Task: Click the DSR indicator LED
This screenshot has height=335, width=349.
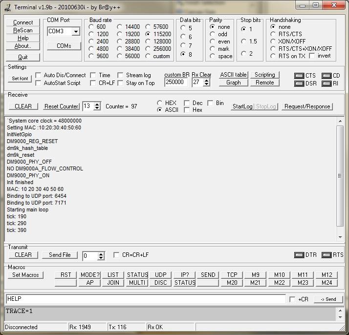Action: pyautogui.click(x=299, y=84)
